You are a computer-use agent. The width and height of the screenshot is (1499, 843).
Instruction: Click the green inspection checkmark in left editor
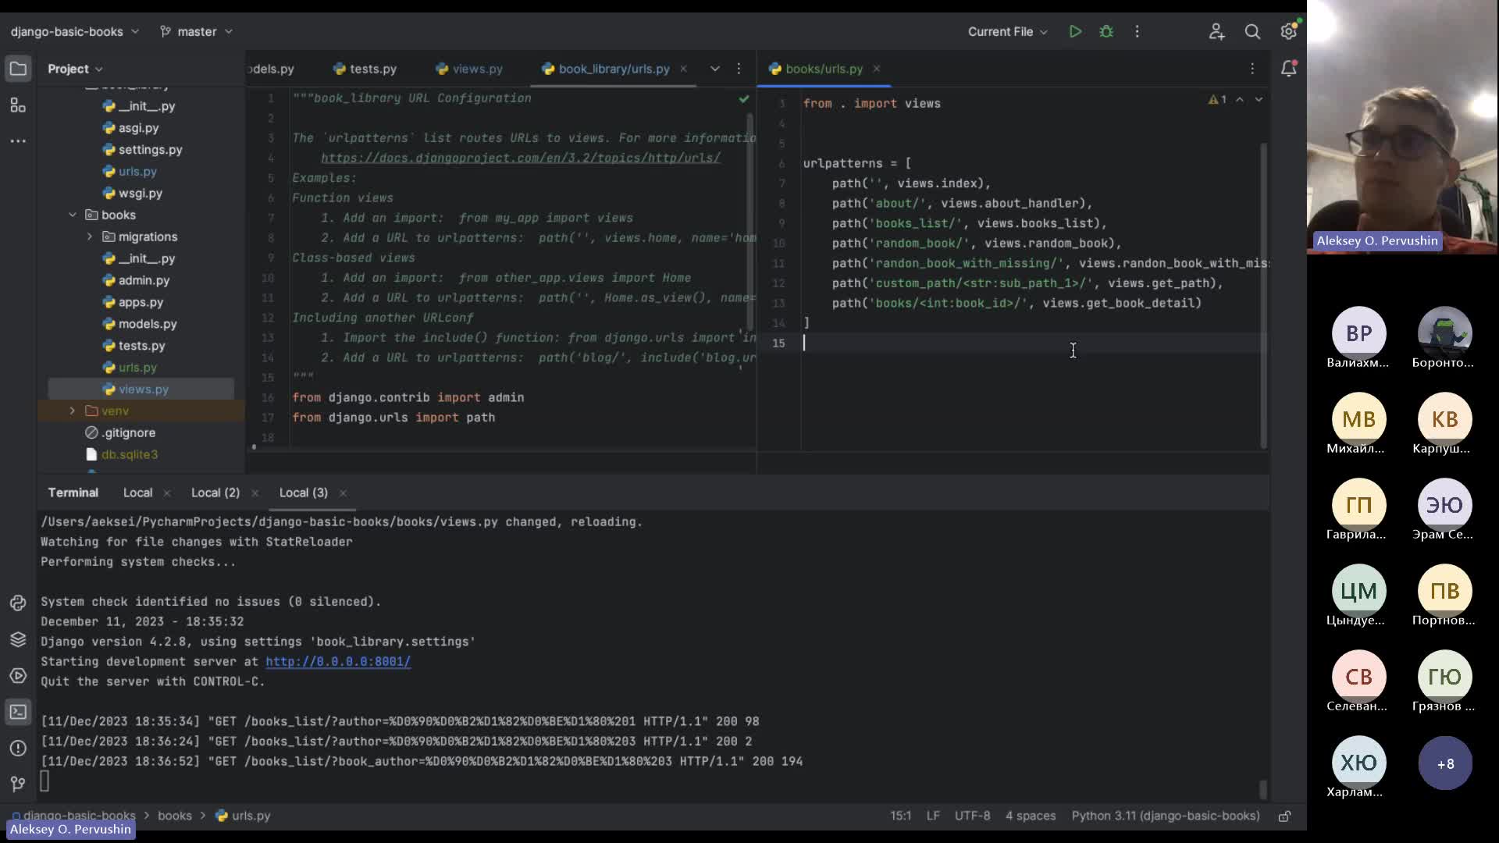click(x=744, y=99)
